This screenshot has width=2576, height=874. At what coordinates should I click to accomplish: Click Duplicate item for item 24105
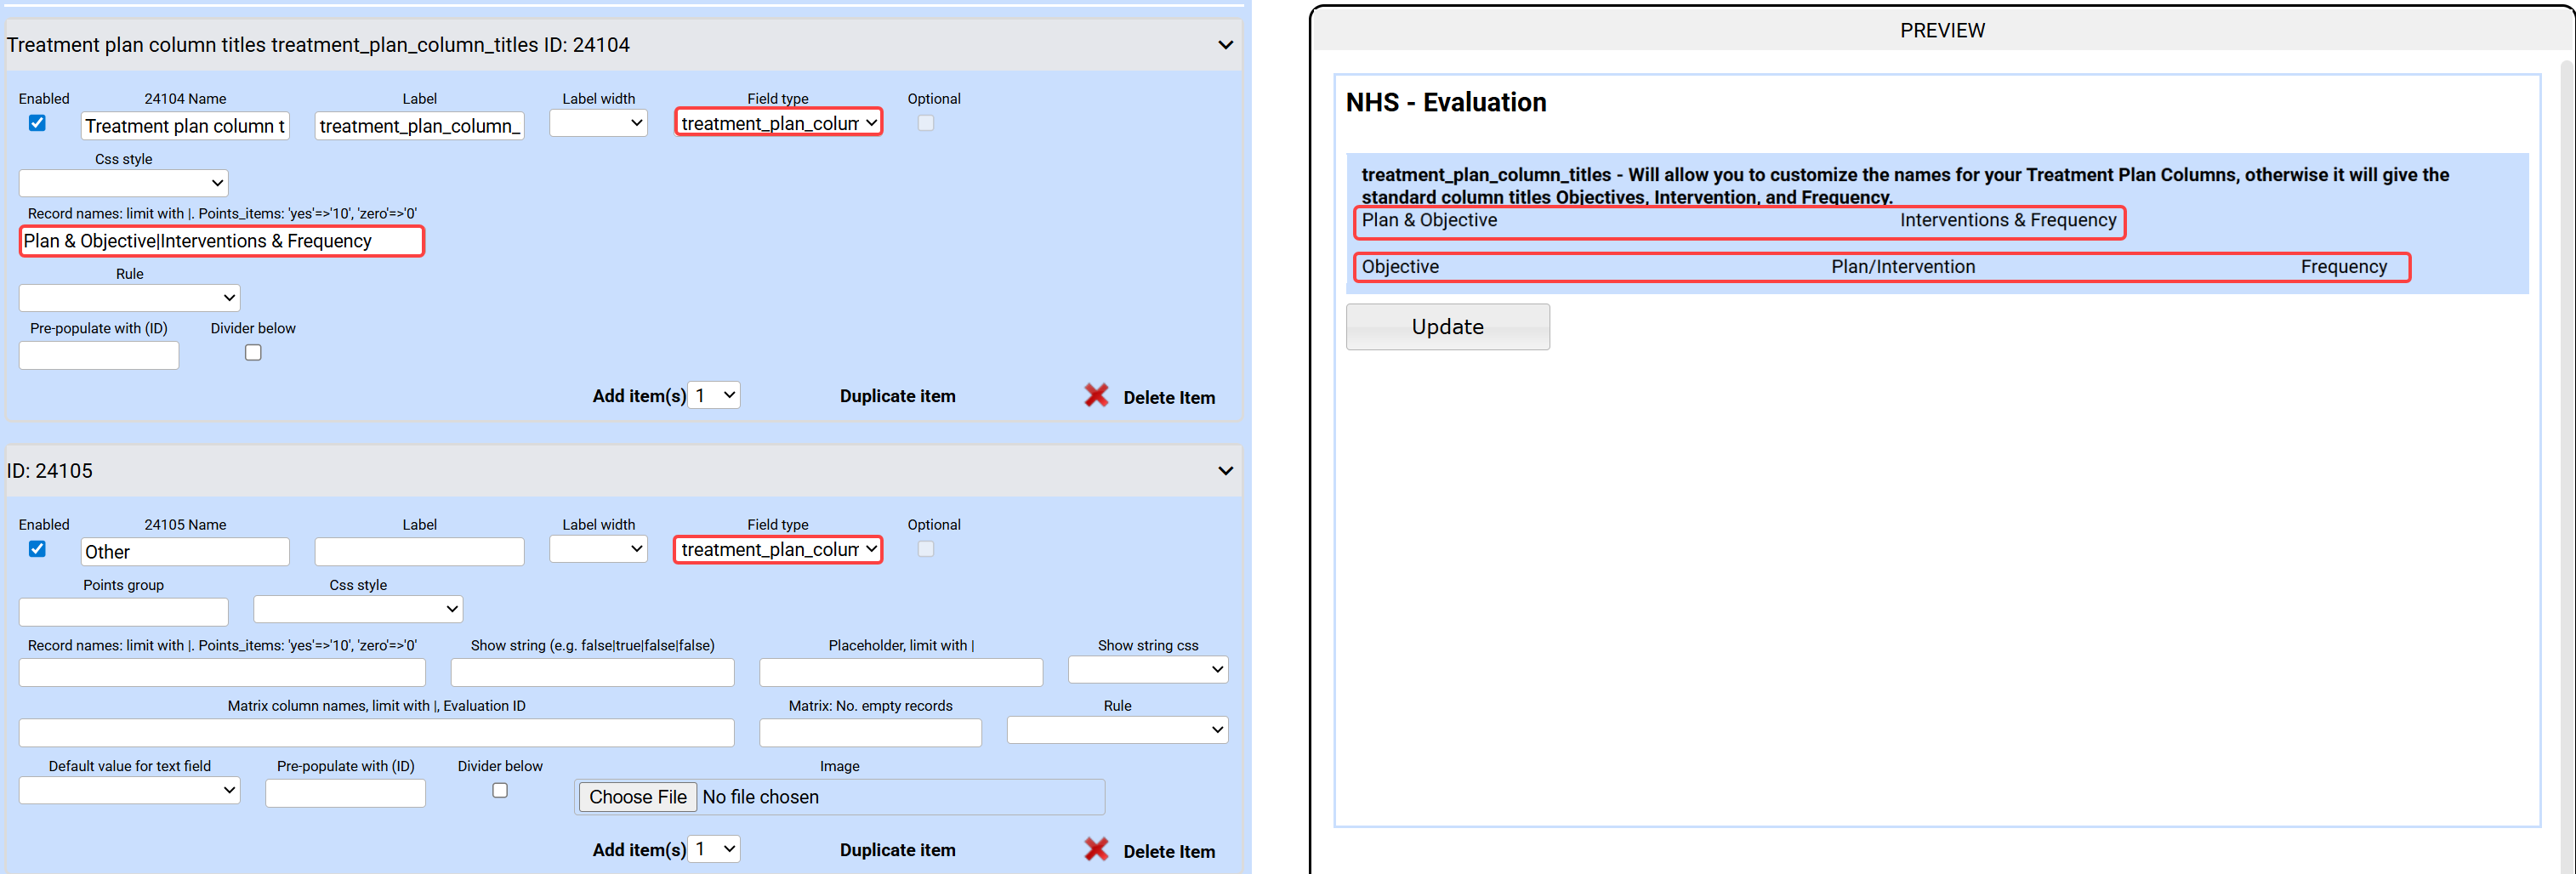tap(897, 850)
